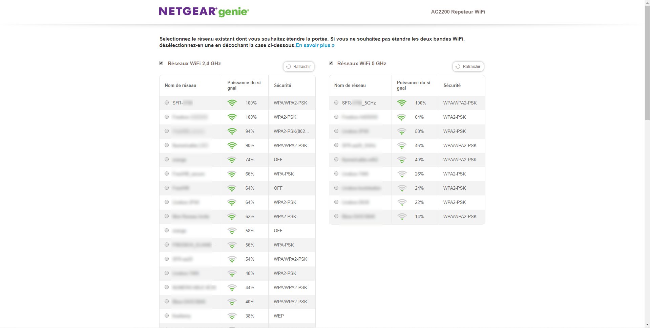The height and width of the screenshot is (328, 650).
Task: Refresh the 2.4 GHz network list
Action: (x=299, y=67)
